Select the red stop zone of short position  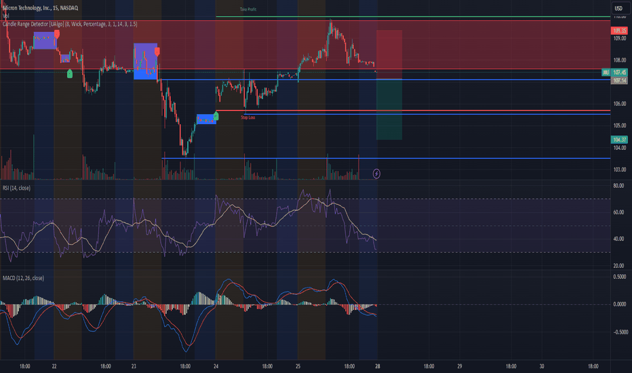pos(389,54)
